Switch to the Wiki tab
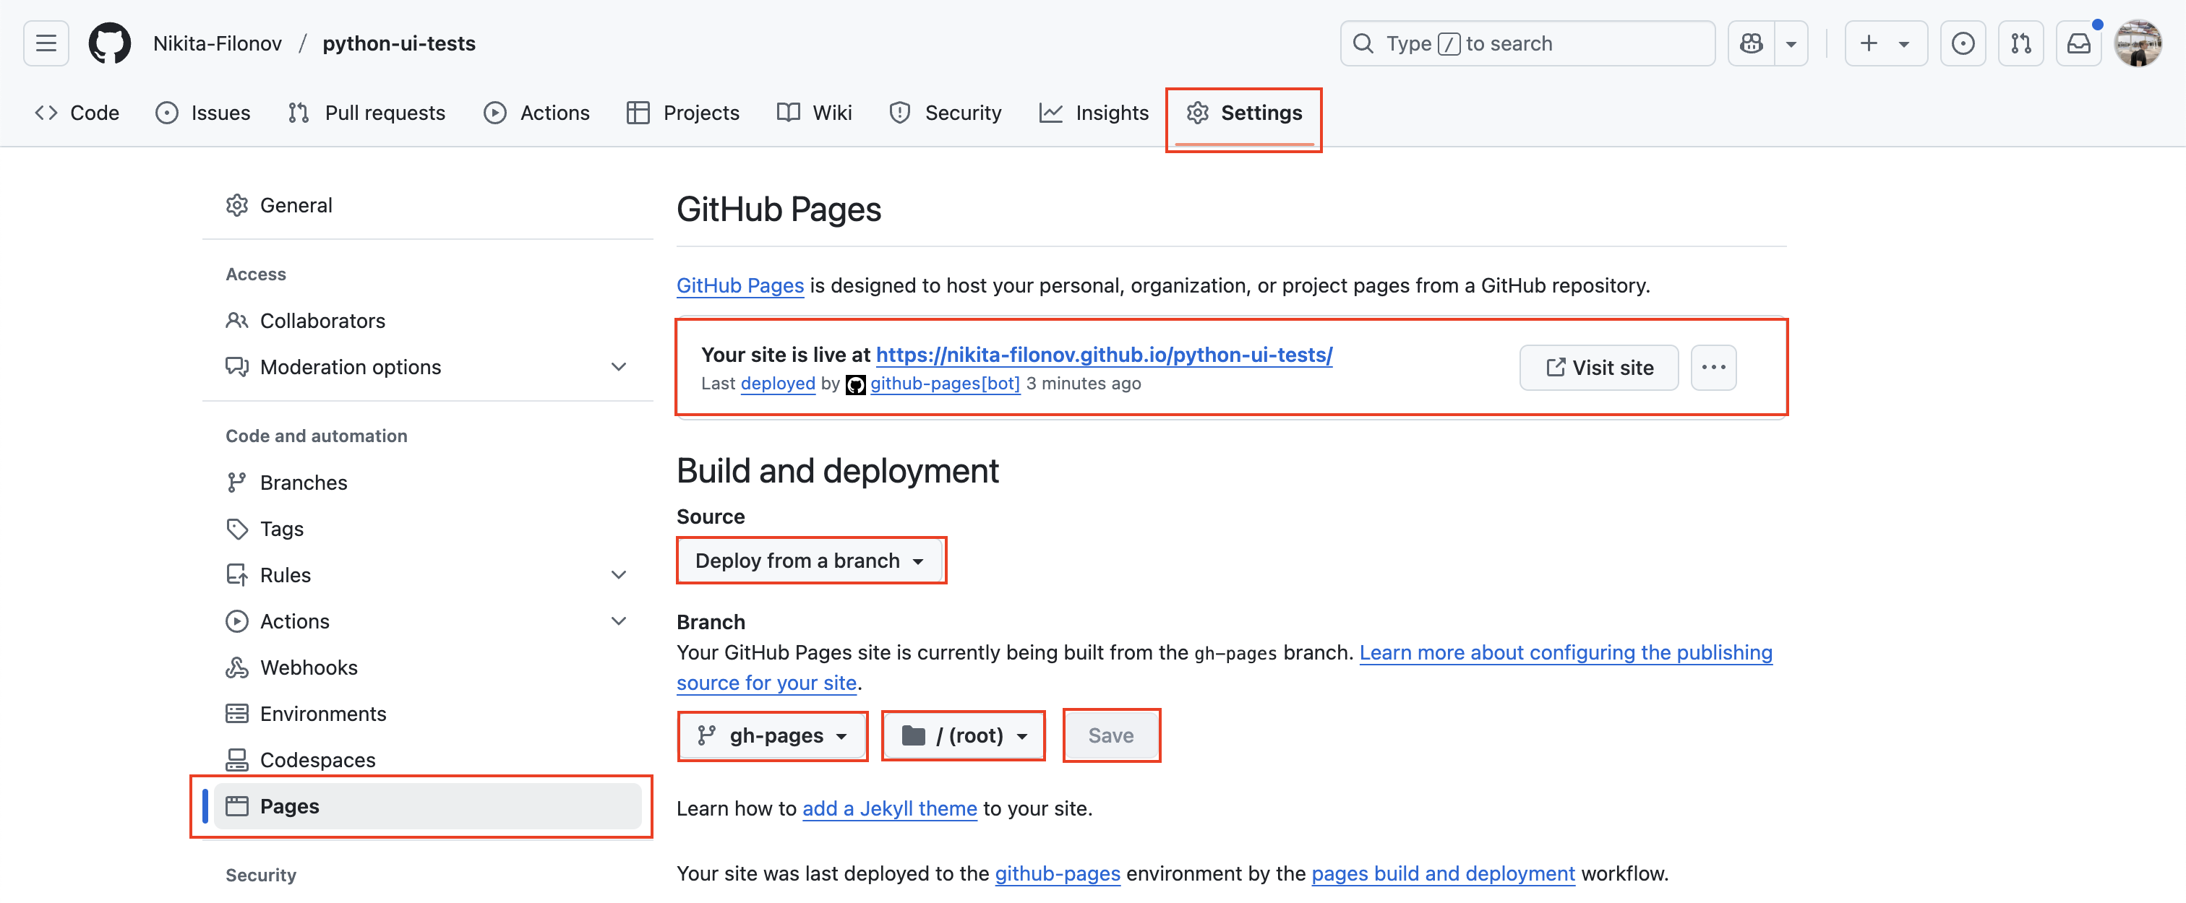The image size is (2186, 903). 815,113
